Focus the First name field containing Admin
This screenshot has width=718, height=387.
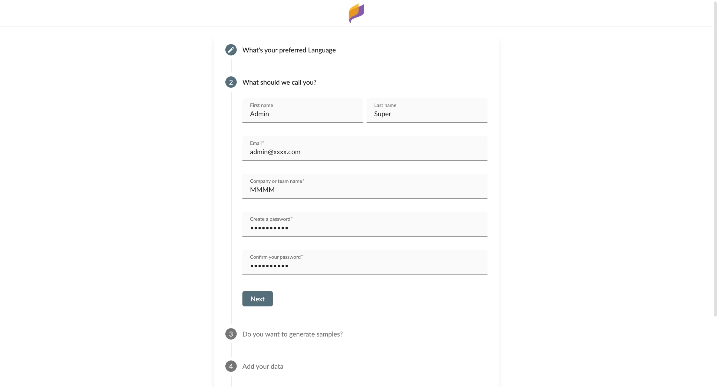303,114
